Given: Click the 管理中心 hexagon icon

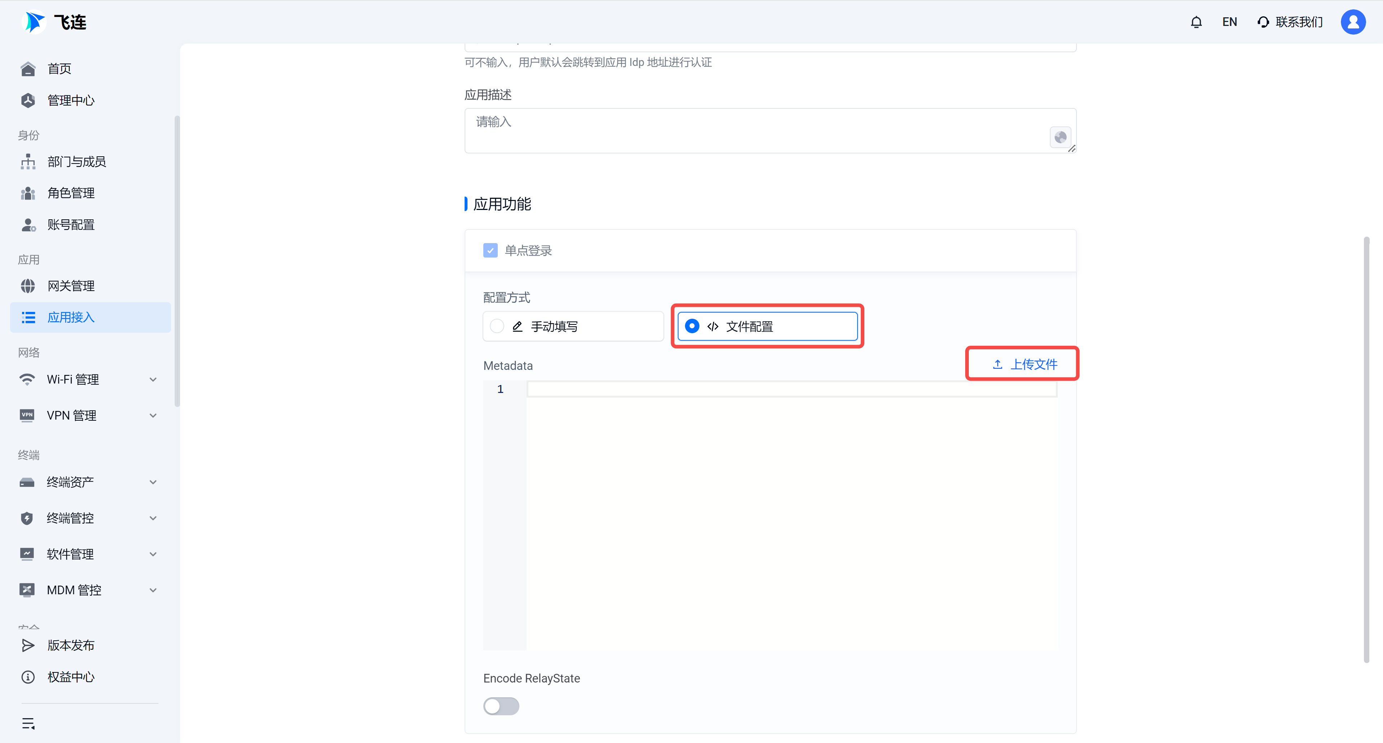Looking at the screenshot, I should click(x=28, y=100).
